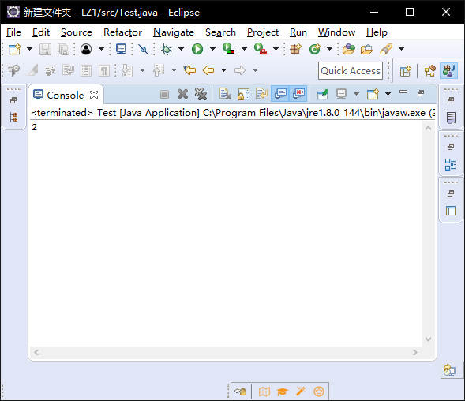Click the Debug bug icon
The height and width of the screenshot is (401, 465).
click(167, 49)
